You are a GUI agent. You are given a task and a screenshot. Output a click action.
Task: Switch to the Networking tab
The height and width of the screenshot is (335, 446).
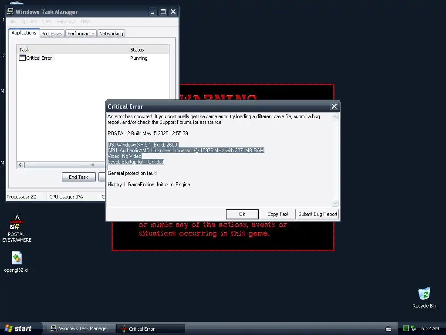(111, 34)
